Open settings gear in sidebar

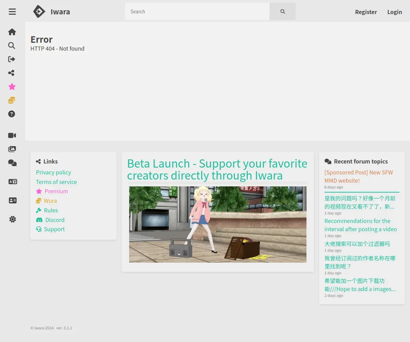click(x=13, y=219)
